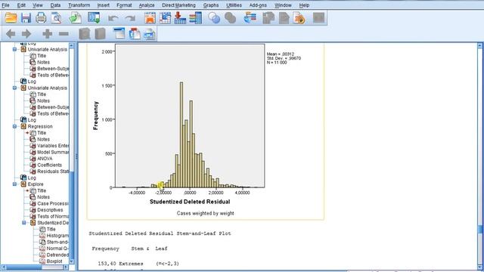The image size is (484, 272).
Task: Click the outline pane scroll-down arrow
Action: click(72, 261)
